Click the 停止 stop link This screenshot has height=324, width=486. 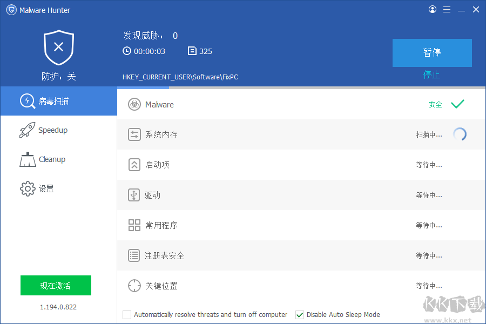pyautogui.click(x=431, y=76)
